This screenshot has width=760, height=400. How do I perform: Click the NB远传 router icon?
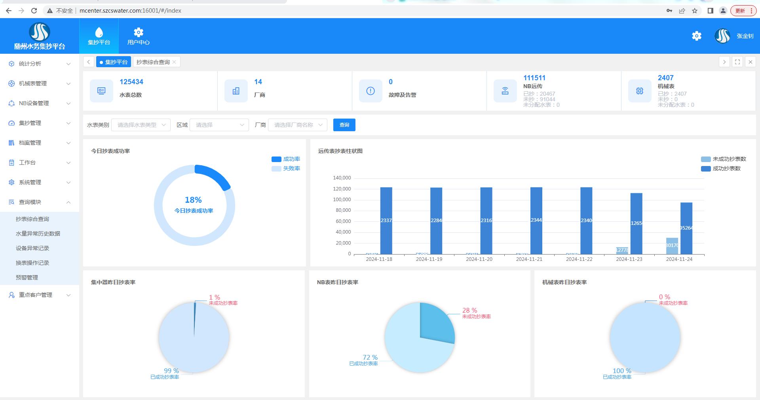pos(505,91)
